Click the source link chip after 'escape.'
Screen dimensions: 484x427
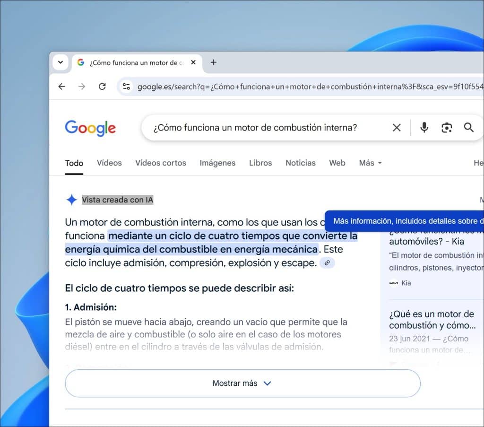click(327, 263)
